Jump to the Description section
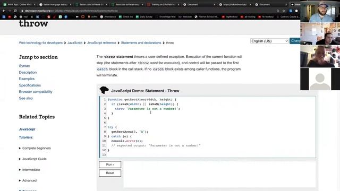 [x=28, y=72]
